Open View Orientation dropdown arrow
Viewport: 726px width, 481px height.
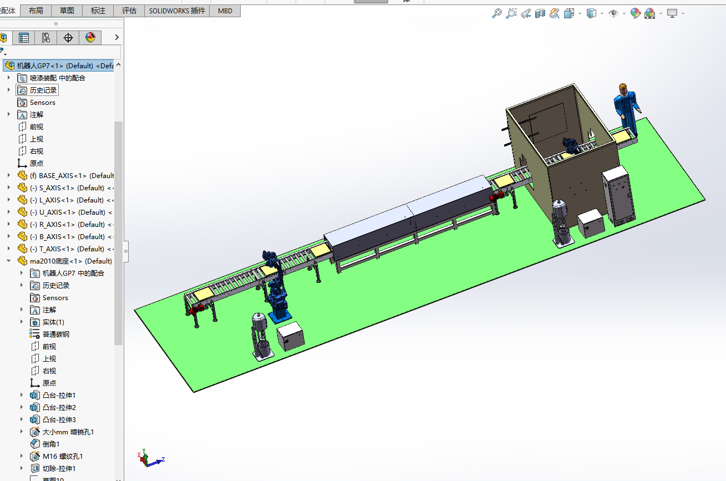(580, 13)
